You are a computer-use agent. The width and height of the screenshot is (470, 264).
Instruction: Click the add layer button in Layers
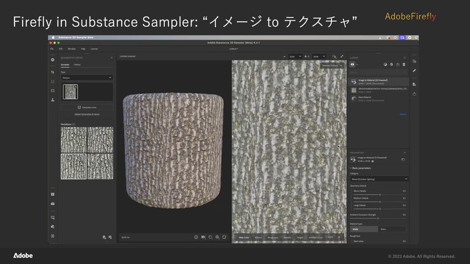tap(352, 64)
